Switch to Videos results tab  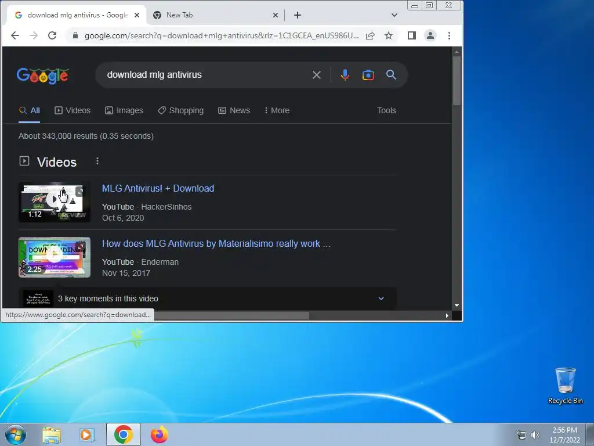(73, 110)
